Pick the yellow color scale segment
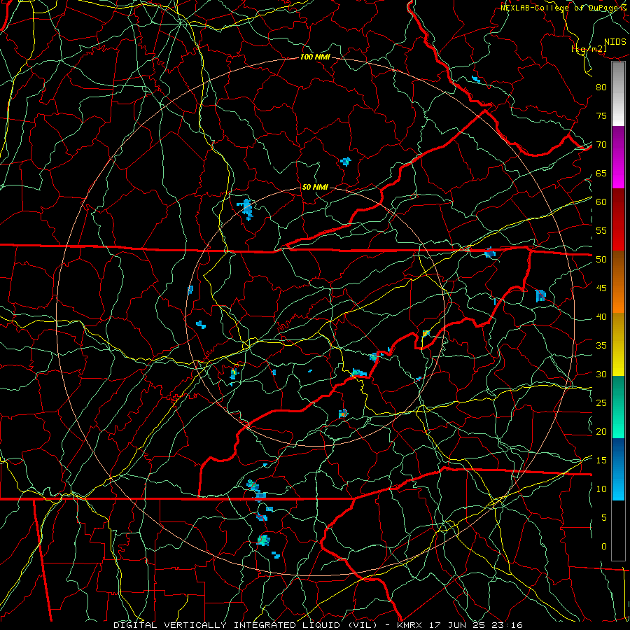630x630 pixels. pyautogui.click(x=618, y=344)
